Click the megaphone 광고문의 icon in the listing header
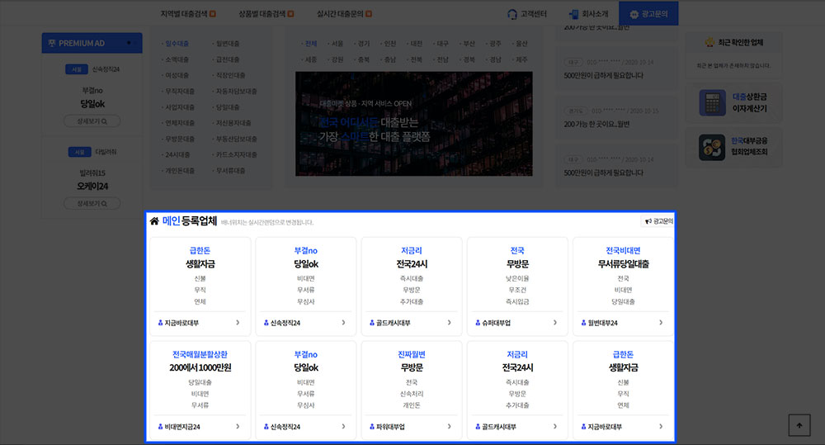Image resolution: width=825 pixels, height=445 pixels. 648,221
